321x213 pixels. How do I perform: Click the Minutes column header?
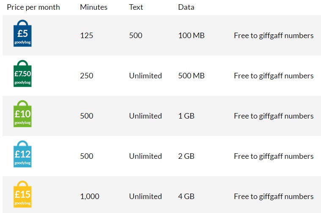coord(93,7)
